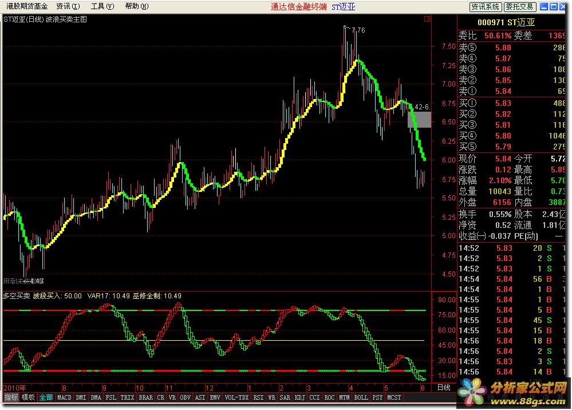
Task: Click the 买② price 5.82
Action: click(x=503, y=115)
